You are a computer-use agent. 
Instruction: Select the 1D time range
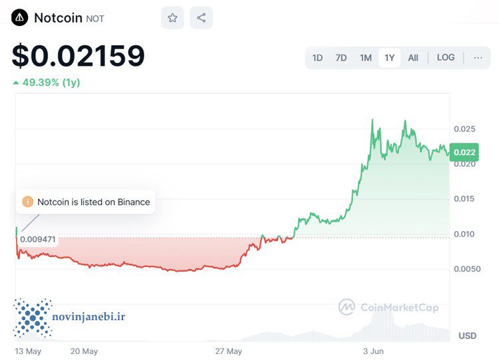(x=317, y=58)
